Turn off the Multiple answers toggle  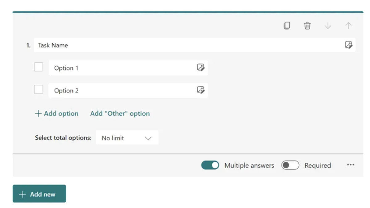coord(210,165)
